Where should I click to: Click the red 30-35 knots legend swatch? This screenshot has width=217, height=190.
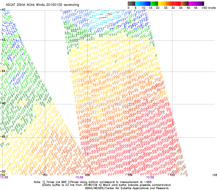[x=177, y=4]
